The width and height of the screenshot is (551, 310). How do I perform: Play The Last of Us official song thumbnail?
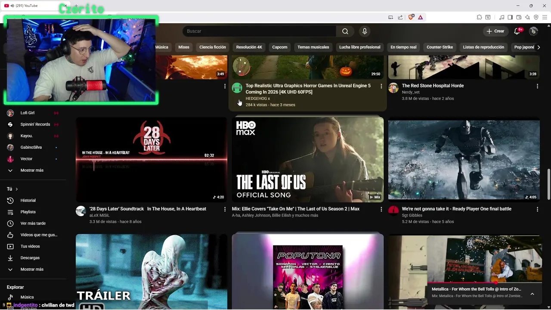tap(308, 159)
